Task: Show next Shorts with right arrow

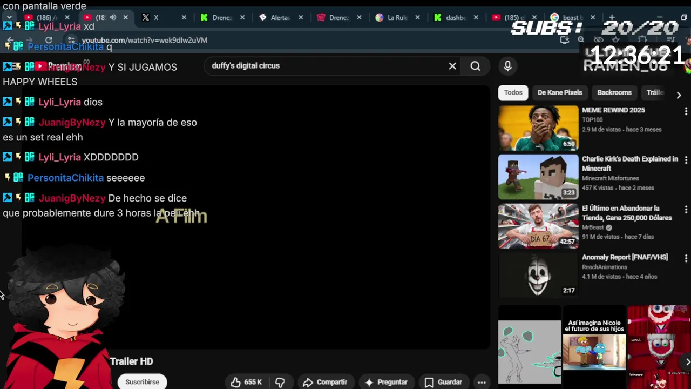Action: pos(687,361)
